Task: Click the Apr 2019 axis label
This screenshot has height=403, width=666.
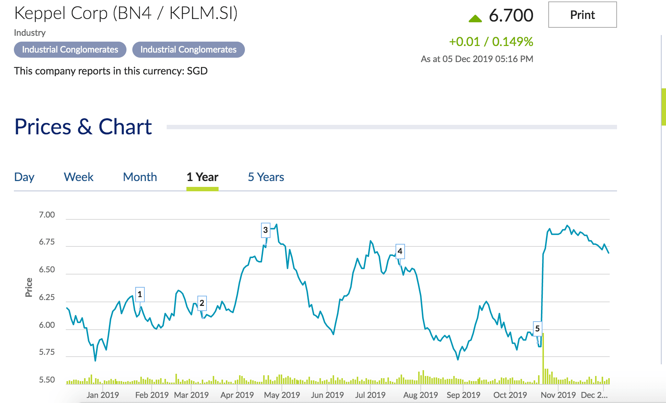Action: [x=237, y=395]
